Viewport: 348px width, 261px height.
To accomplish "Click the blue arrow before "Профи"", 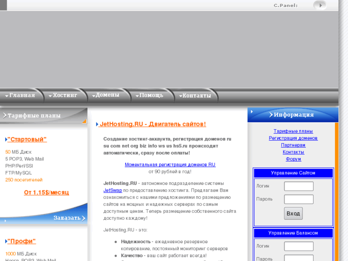I will point(6,241).
